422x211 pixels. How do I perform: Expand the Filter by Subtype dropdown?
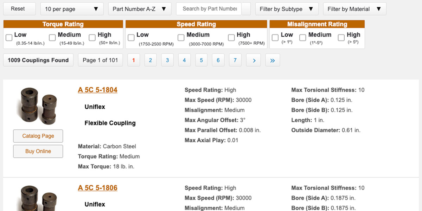287,9
